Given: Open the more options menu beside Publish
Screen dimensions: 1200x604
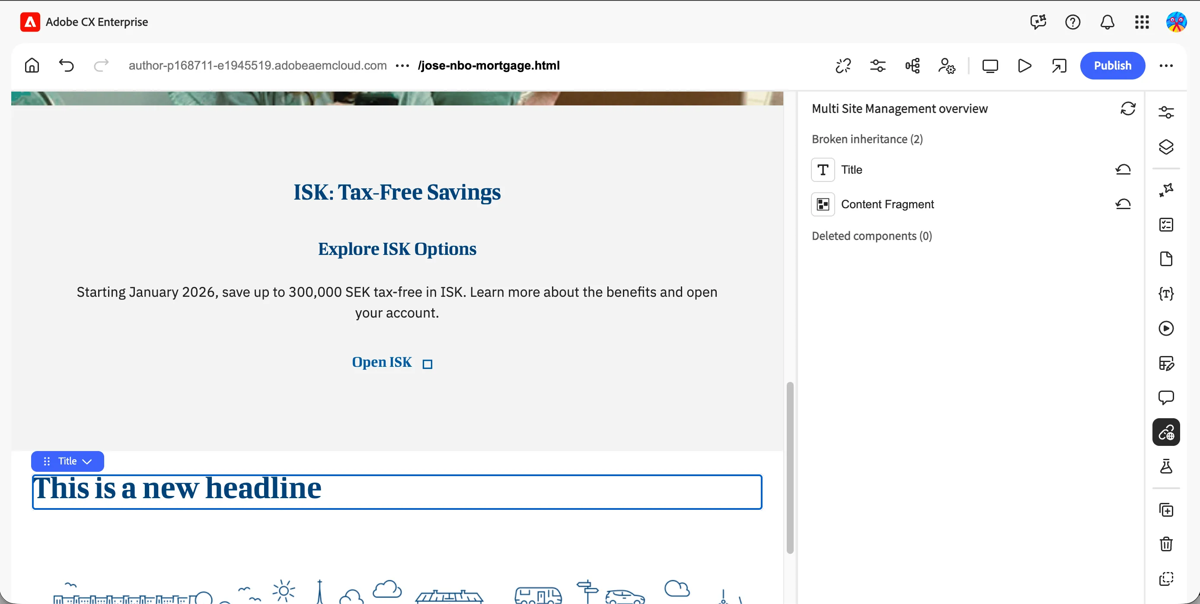Looking at the screenshot, I should coord(1166,66).
